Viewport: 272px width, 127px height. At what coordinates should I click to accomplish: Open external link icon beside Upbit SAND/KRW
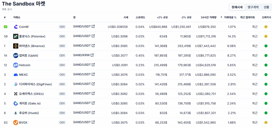92,55
